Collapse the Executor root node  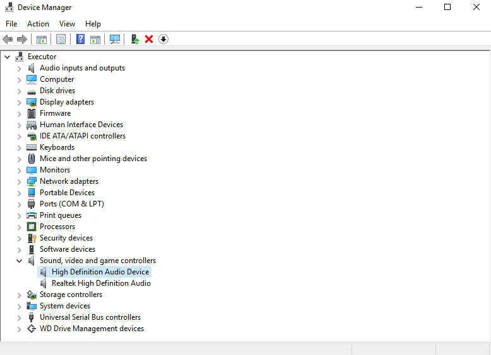[8, 57]
